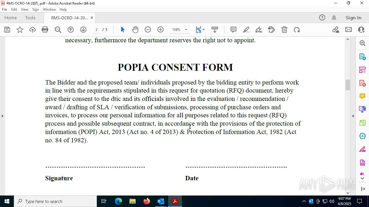The image size is (369, 207).
Task: Open the Create PDF tool in the right pane
Action: pos(362,83)
